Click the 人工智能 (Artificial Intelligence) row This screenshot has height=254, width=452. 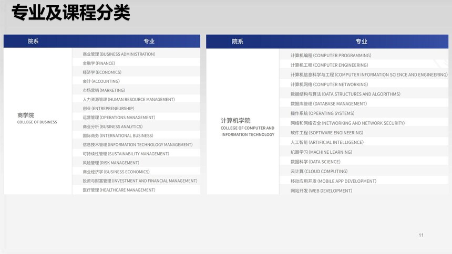point(327,142)
